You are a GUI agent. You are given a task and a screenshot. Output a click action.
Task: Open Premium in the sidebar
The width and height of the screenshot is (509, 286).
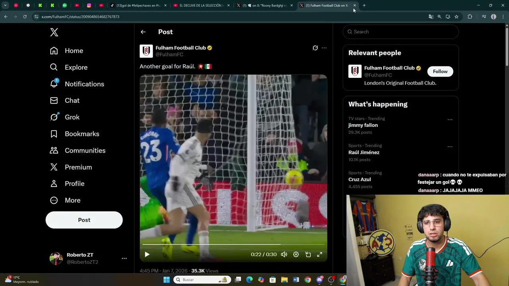[x=71, y=167]
